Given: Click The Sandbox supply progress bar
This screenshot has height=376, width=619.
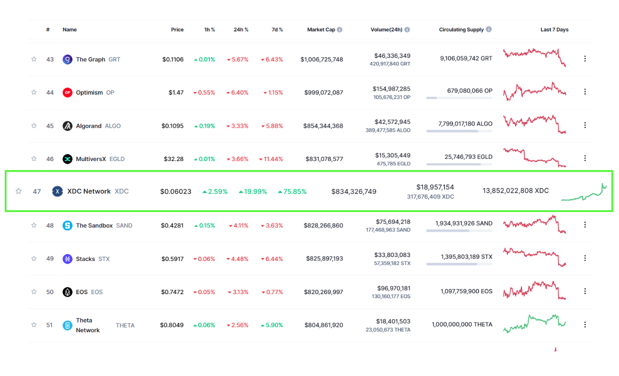Looking at the screenshot, I should [x=459, y=230].
